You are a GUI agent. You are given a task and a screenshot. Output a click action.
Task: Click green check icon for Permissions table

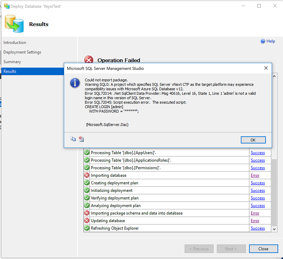(x=87, y=168)
